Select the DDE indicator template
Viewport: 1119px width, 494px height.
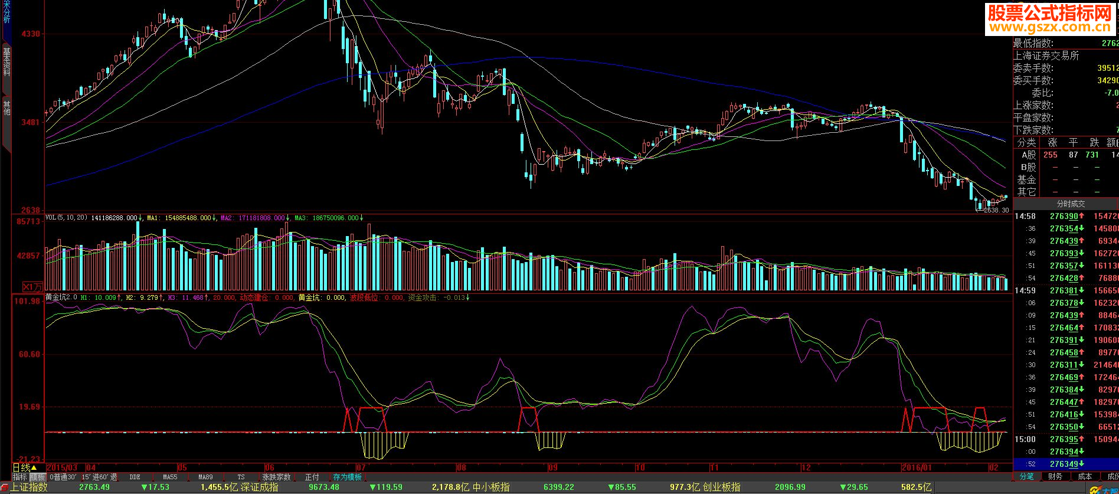tap(135, 477)
